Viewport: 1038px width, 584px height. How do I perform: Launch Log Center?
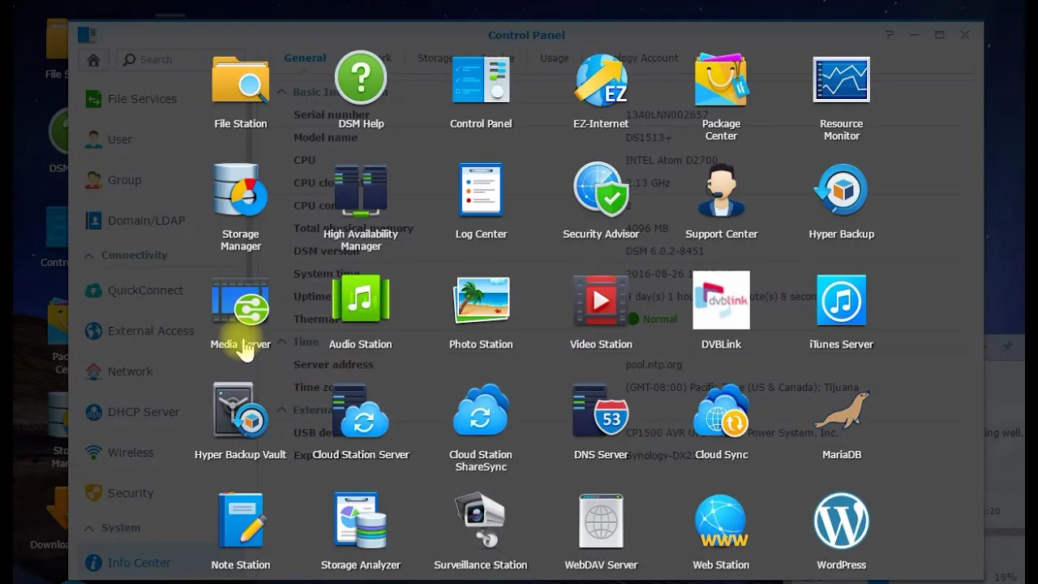coord(481,191)
